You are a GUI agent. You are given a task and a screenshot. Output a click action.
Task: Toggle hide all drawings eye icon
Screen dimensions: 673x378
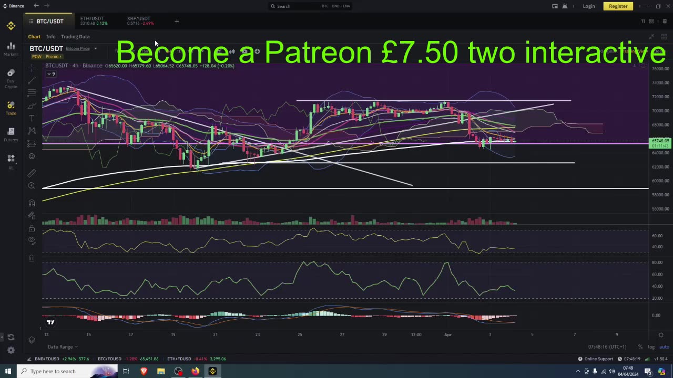(x=32, y=240)
